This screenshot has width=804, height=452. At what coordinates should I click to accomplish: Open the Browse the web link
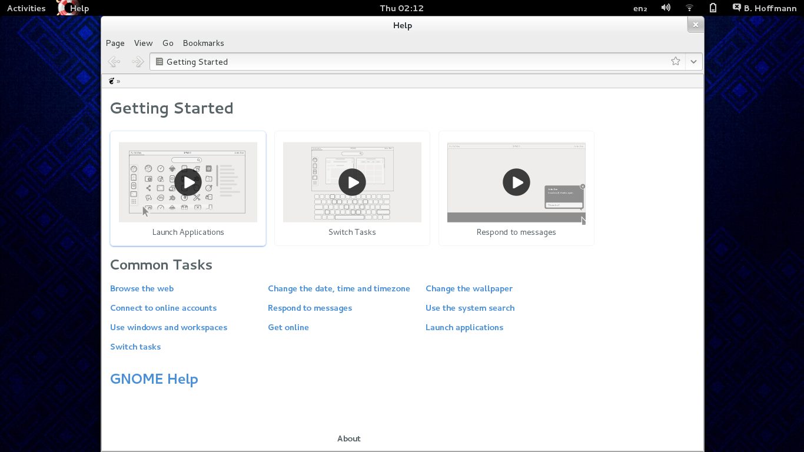142,288
